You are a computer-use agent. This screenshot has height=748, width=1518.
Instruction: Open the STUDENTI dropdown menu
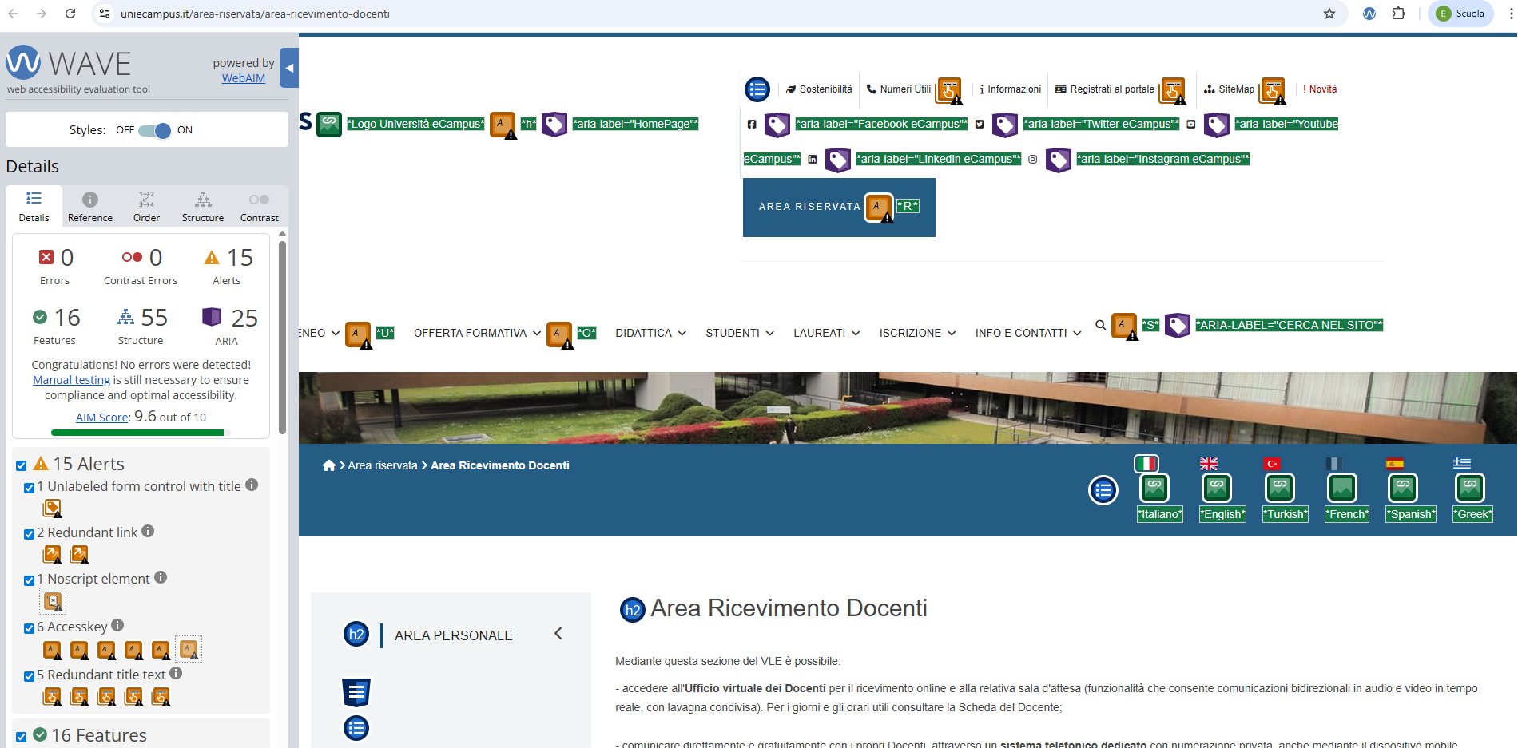[x=739, y=333]
